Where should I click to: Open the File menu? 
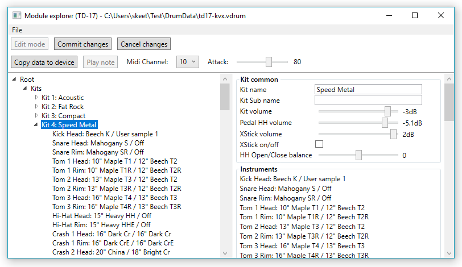click(x=17, y=30)
